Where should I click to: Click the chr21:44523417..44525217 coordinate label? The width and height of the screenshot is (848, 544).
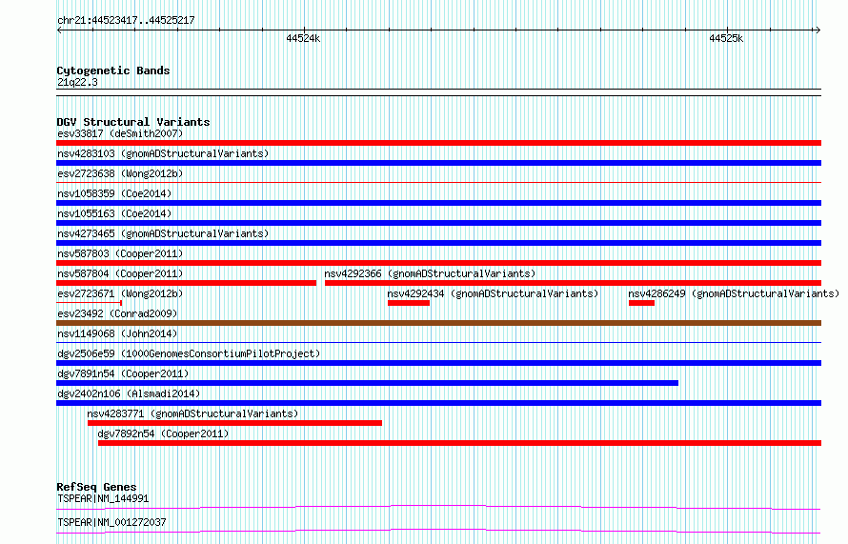[126, 21]
